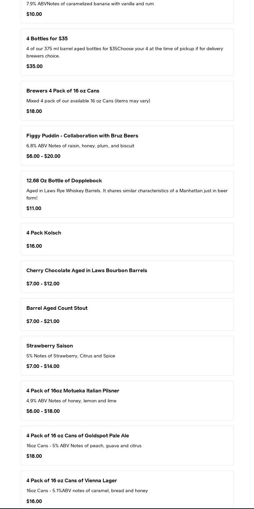Click the Strawberry, Citrus and Spice notes text

(71, 356)
